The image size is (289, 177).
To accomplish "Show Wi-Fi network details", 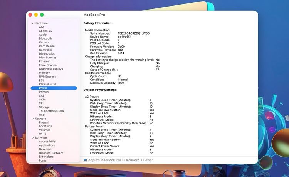I will click(42, 134).
